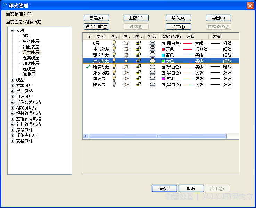Click the 新建(N) button

(96, 18)
